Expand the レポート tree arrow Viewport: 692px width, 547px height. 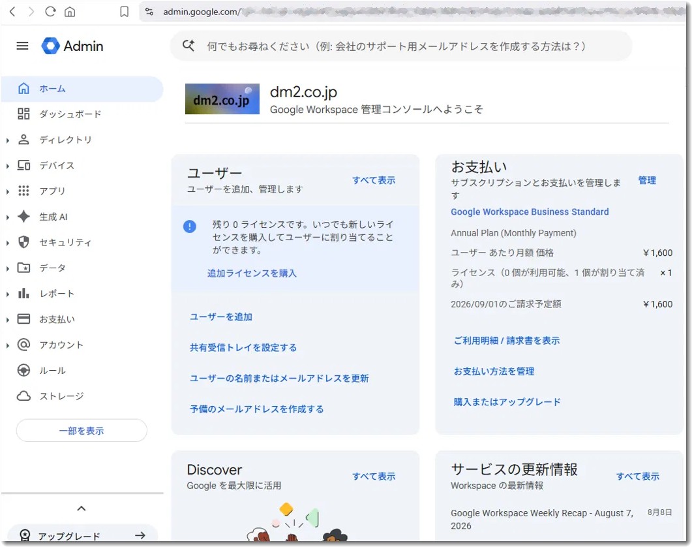click(x=8, y=294)
